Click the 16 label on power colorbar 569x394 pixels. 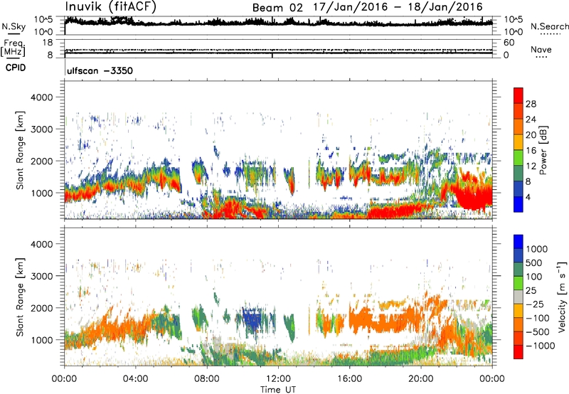[x=531, y=151]
